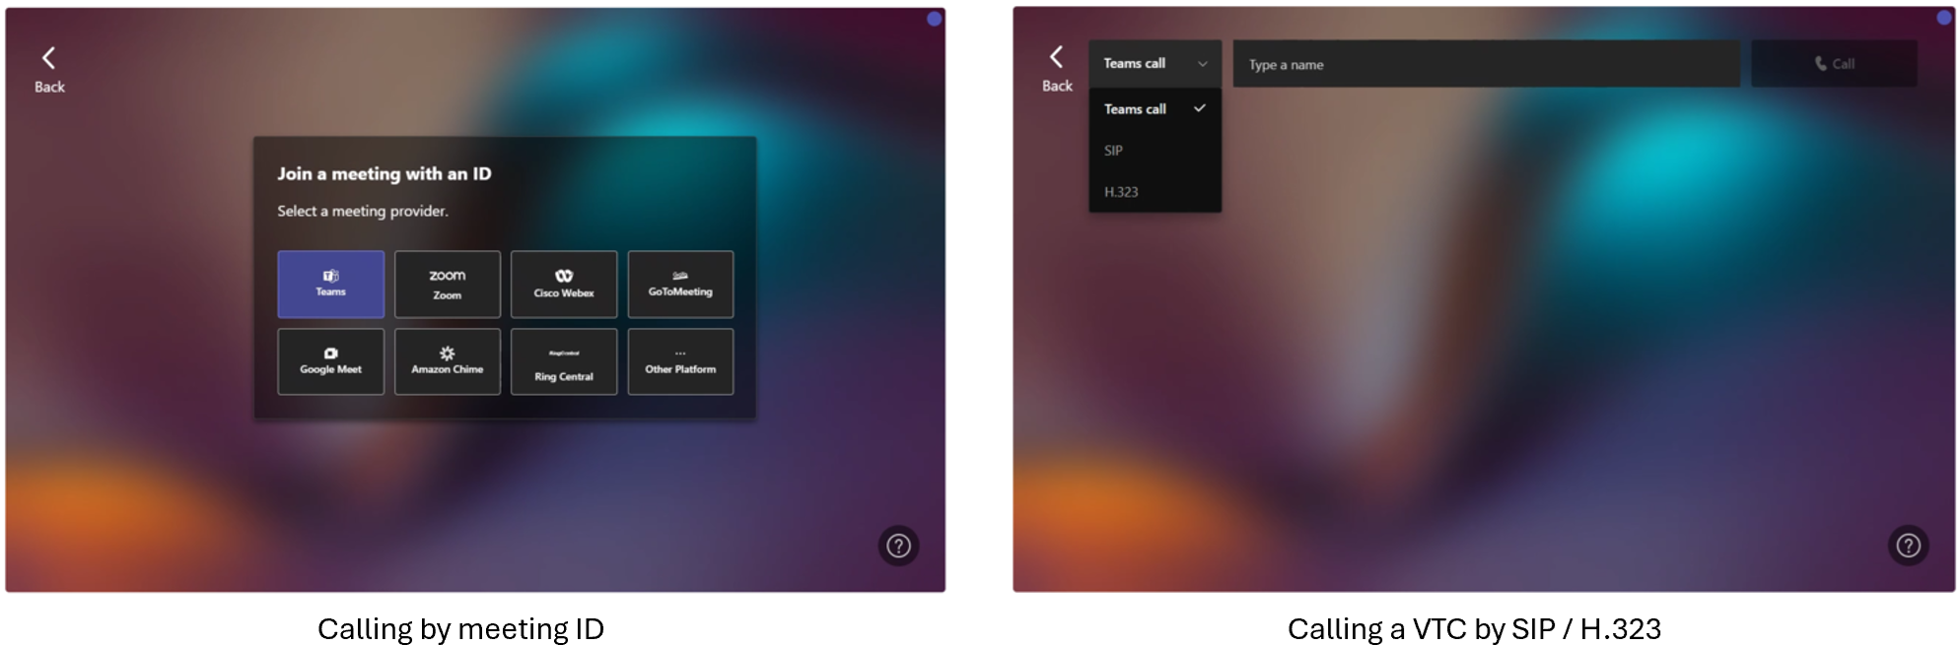Pick the GoToMeeting provider tile

click(680, 284)
